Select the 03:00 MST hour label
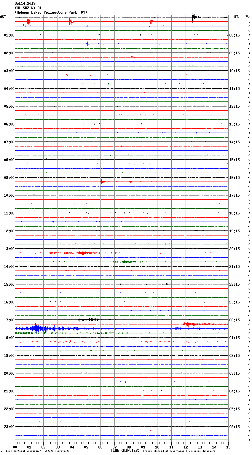 (9, 71)
